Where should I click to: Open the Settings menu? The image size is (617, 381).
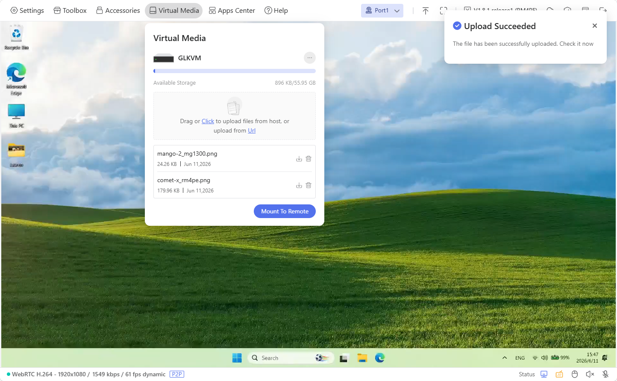point(27,10)
